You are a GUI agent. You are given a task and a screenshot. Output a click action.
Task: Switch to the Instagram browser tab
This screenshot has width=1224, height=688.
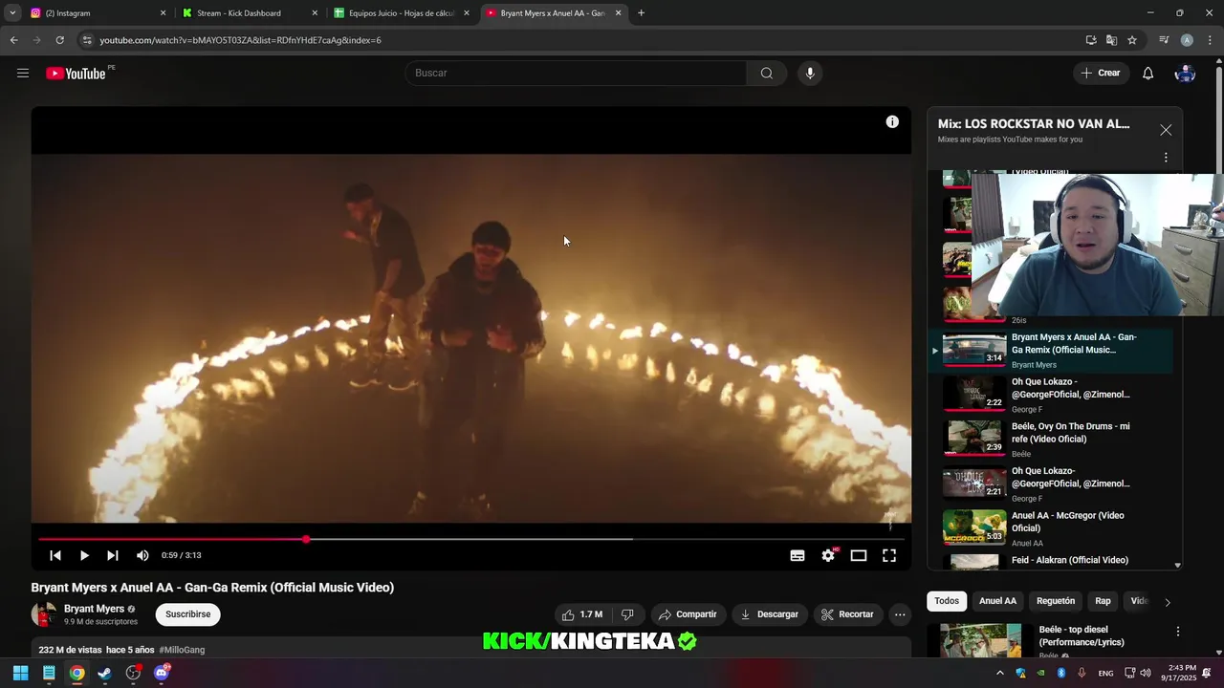pyautogui.click(x=98, y=13)
